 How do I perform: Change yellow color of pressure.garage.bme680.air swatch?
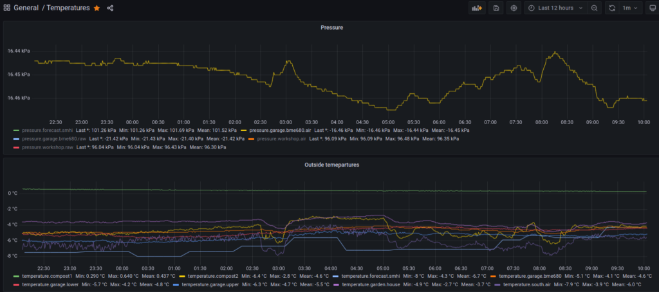(243, 131)
